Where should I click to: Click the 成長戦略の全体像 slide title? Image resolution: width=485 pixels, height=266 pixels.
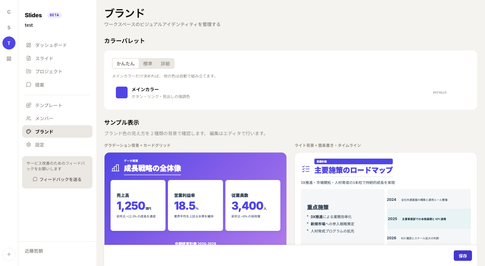(x=152, y=168)
